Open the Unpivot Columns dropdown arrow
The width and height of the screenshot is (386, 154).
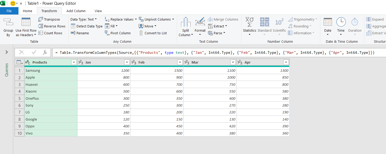(x=173, y=19)
